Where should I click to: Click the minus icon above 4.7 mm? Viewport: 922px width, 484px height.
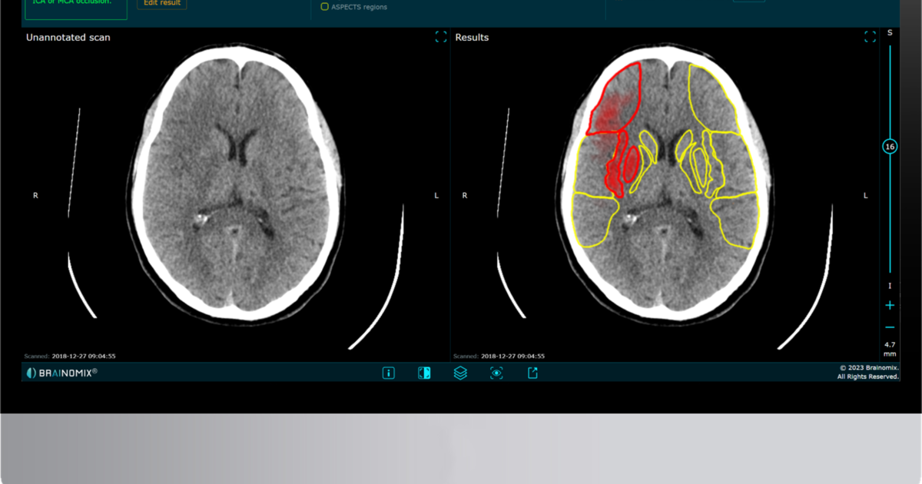pyautogui.click(x=890, y=327)
